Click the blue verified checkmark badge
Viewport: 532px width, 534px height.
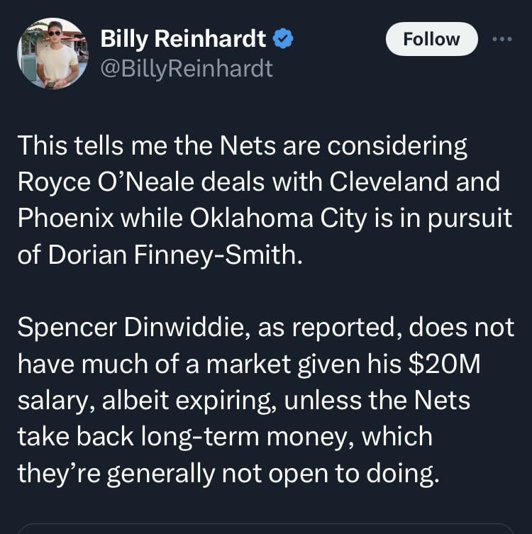coord(284,39)
